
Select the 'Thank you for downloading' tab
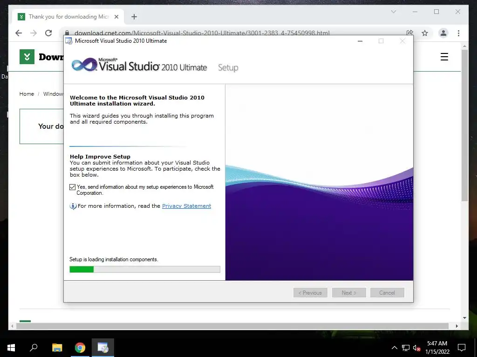click(68, 17)
